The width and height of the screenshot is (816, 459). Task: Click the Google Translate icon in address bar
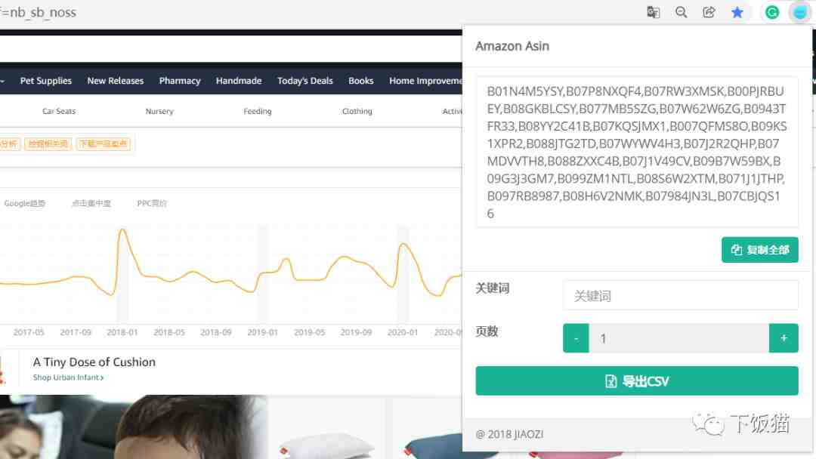(x=653, y=12)
